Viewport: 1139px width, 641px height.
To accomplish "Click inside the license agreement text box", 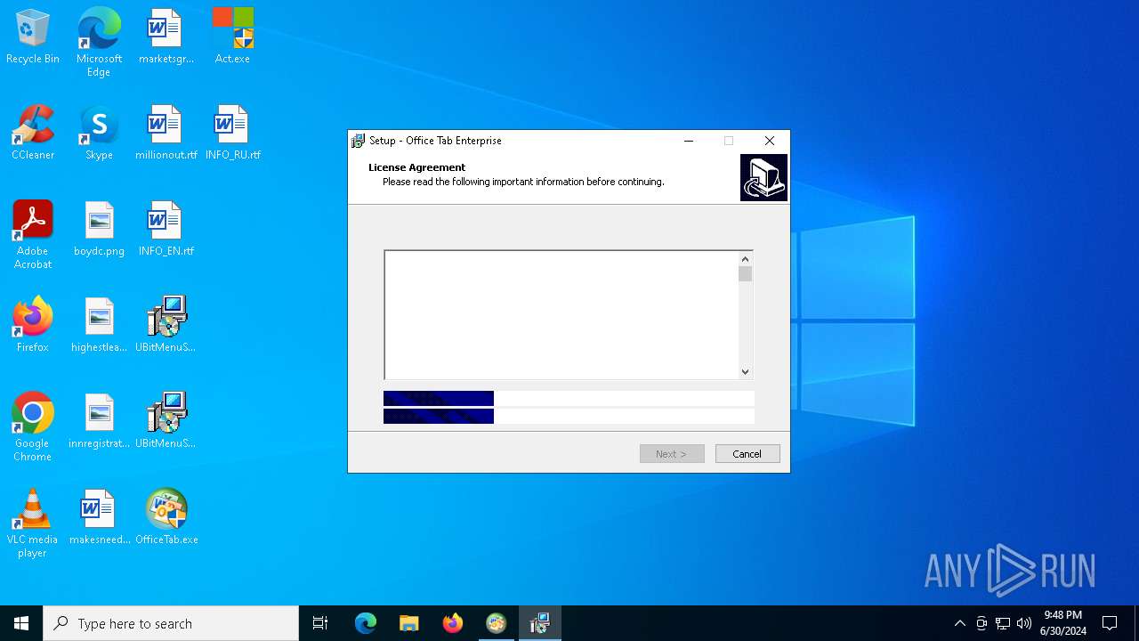I will click(561, 315).
